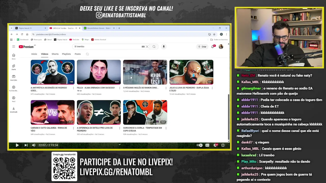Open YouTube notifications bell
This screenshot has height=183, width=326.
(213, 47)
